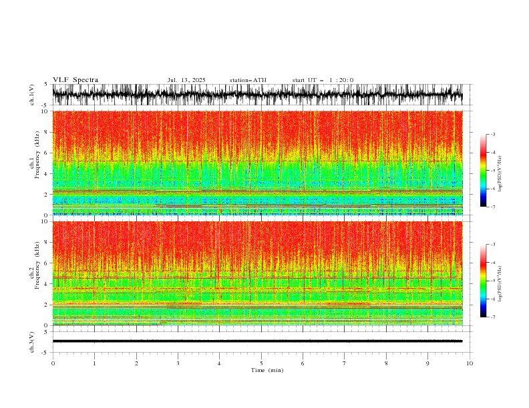The image size is (529, 408).
Task: Click time axis tick label '3'
Action: click(x=178, y=363)
